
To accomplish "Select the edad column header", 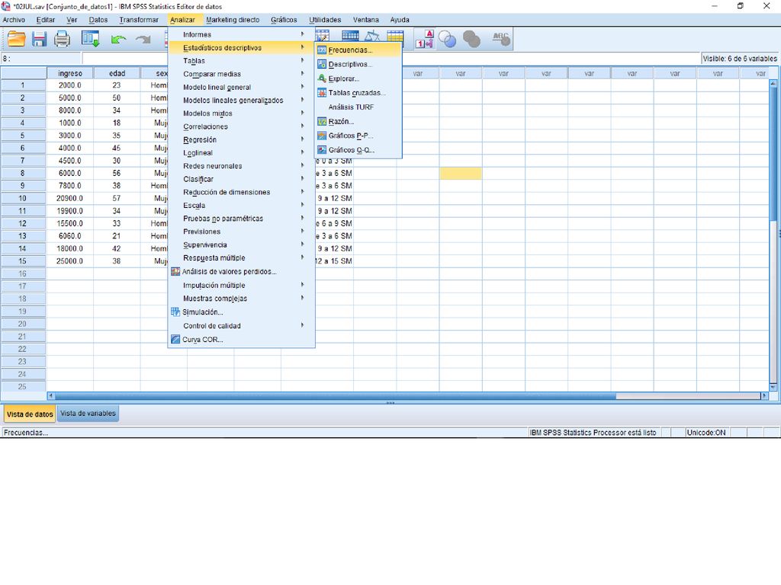I will tap(117, 73).
